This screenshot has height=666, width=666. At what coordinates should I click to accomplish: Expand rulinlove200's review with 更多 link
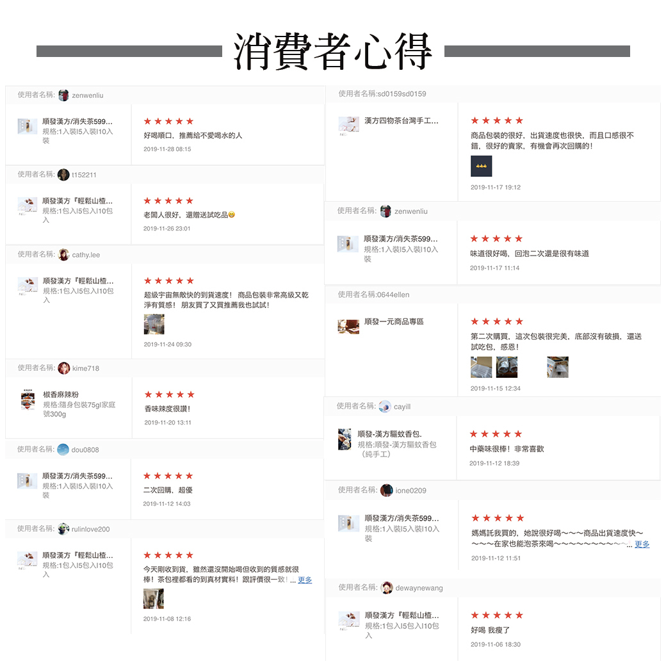point(305,580)
